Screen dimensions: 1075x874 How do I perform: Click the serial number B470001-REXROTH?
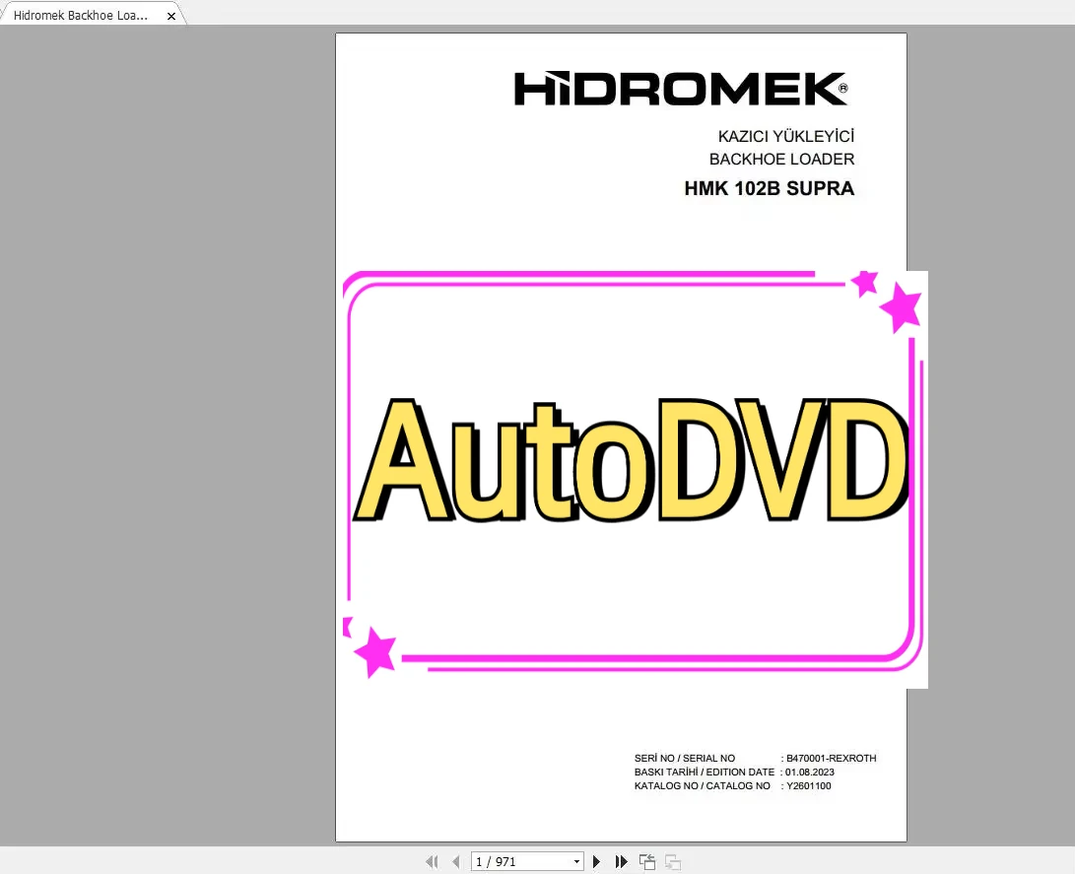click(x=831, y=758)
